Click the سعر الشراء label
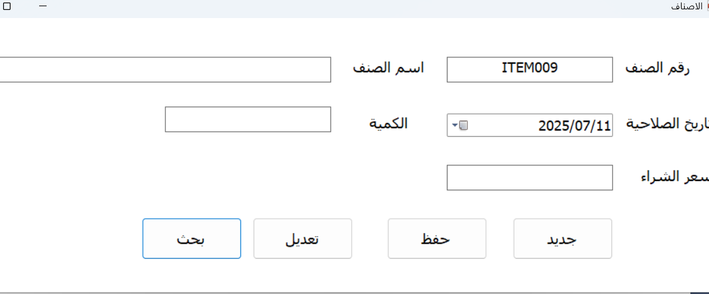Viewport: 709px width, 294px height. click(674, 177)
